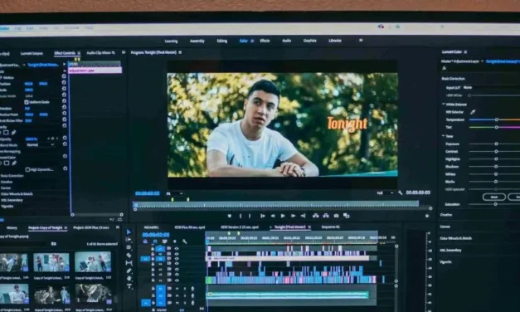This screenshot has width=520, height=312.
Task: Step forward one frame in program monitor
Action: pos(293,216)
